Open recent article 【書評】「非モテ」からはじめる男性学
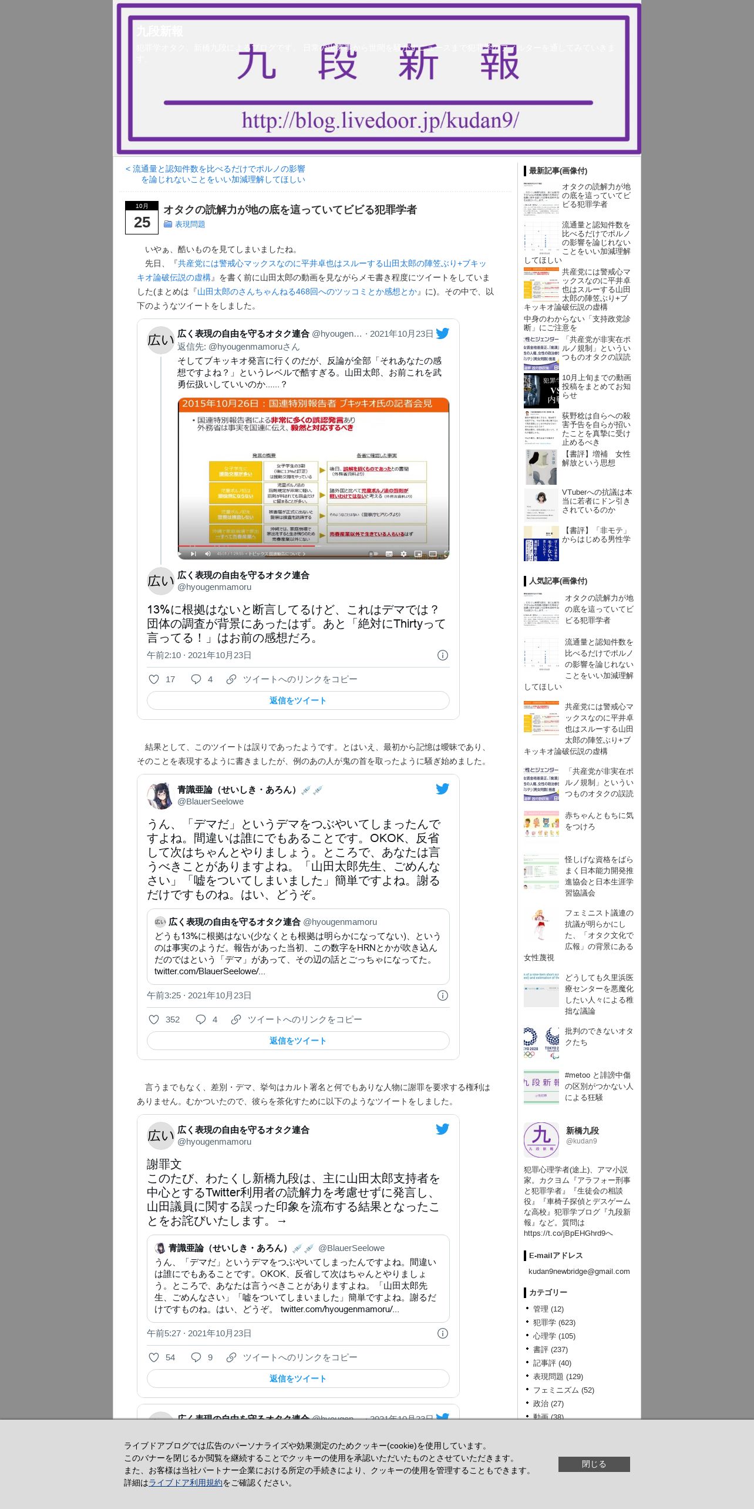 [596, 535]
